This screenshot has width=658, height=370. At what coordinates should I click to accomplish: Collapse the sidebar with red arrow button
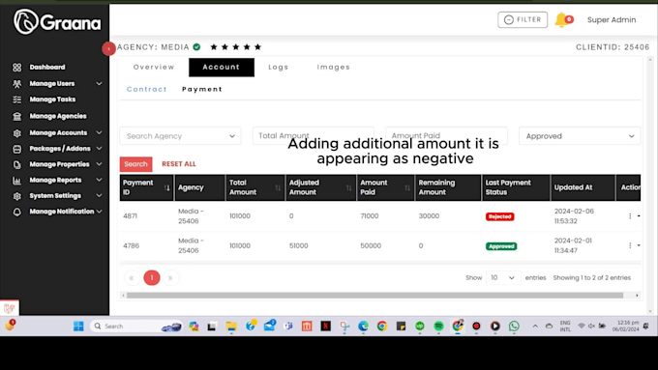(x=108, y=48)
